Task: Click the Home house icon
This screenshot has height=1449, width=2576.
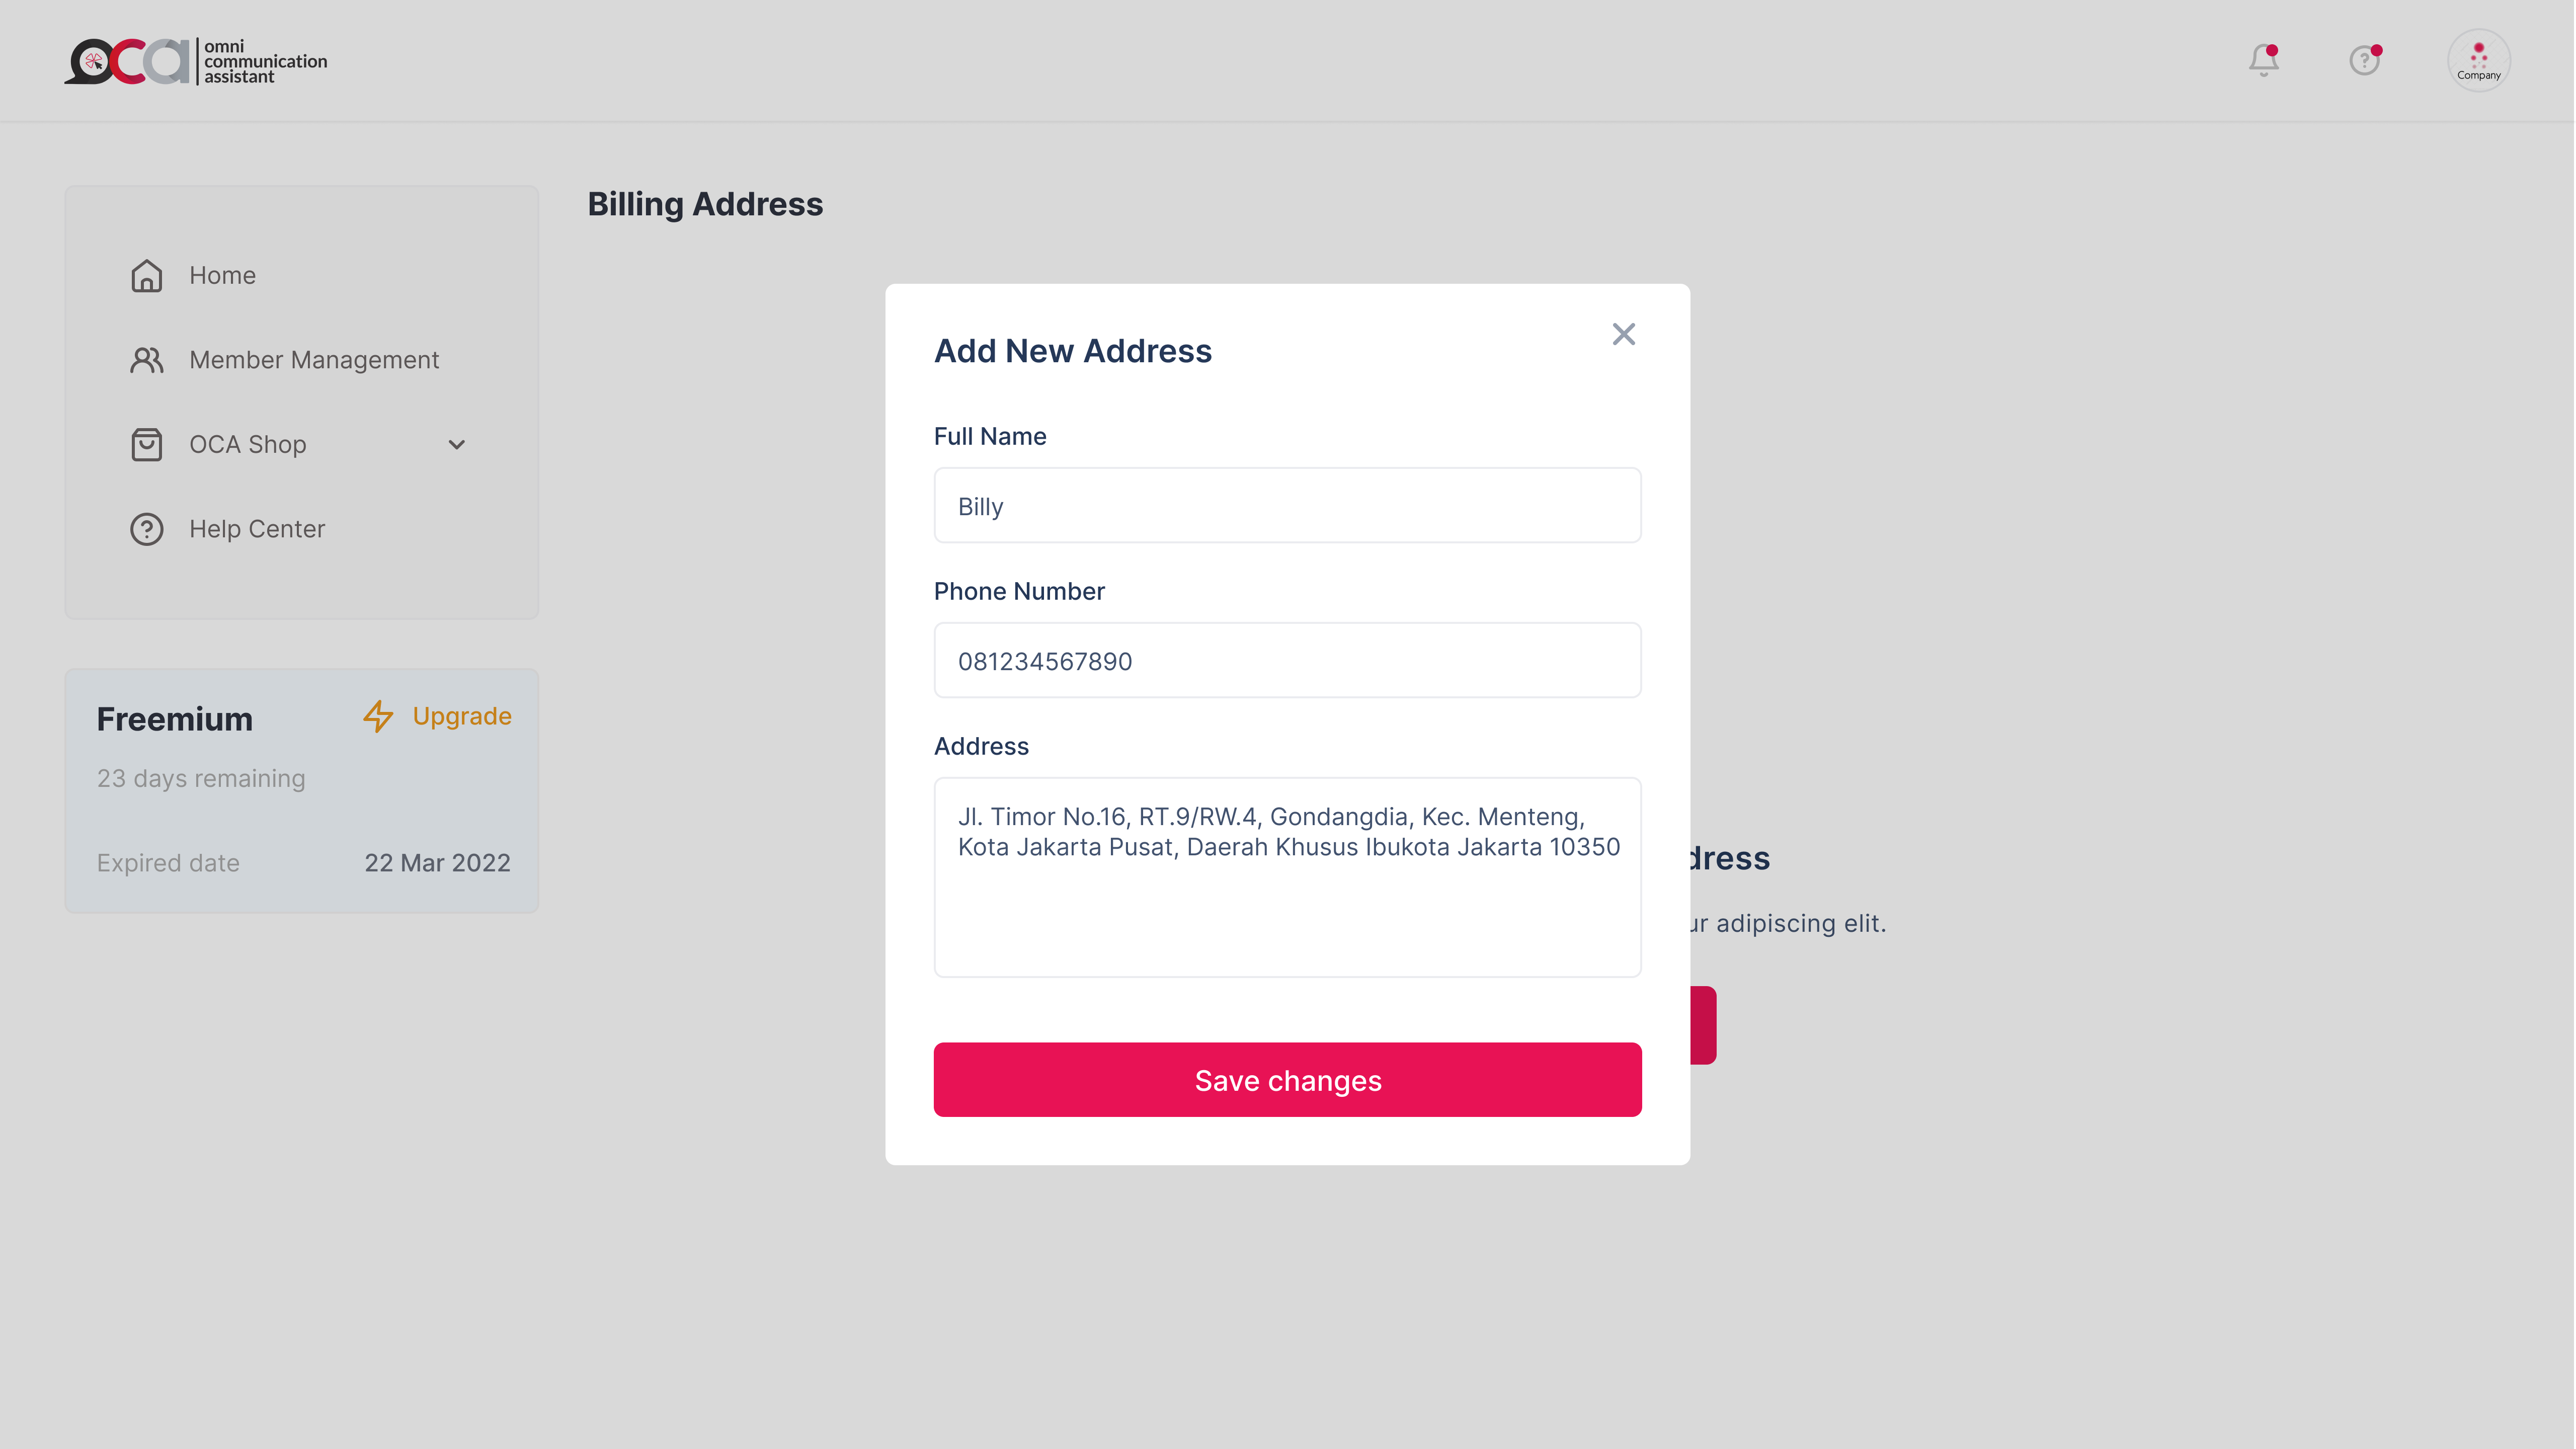Action: (x=146, y=276)
